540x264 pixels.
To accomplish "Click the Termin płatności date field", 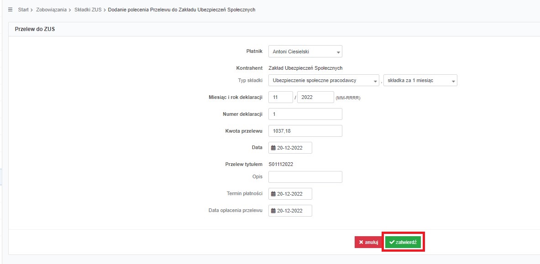I will coord(290,194).
